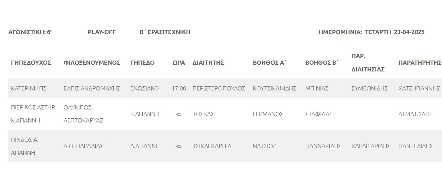Select the ΟΛΥΜΠΟΣ ΛΕΠΤΟΚΑΡΥΑΣ team cell

point(83,114)
